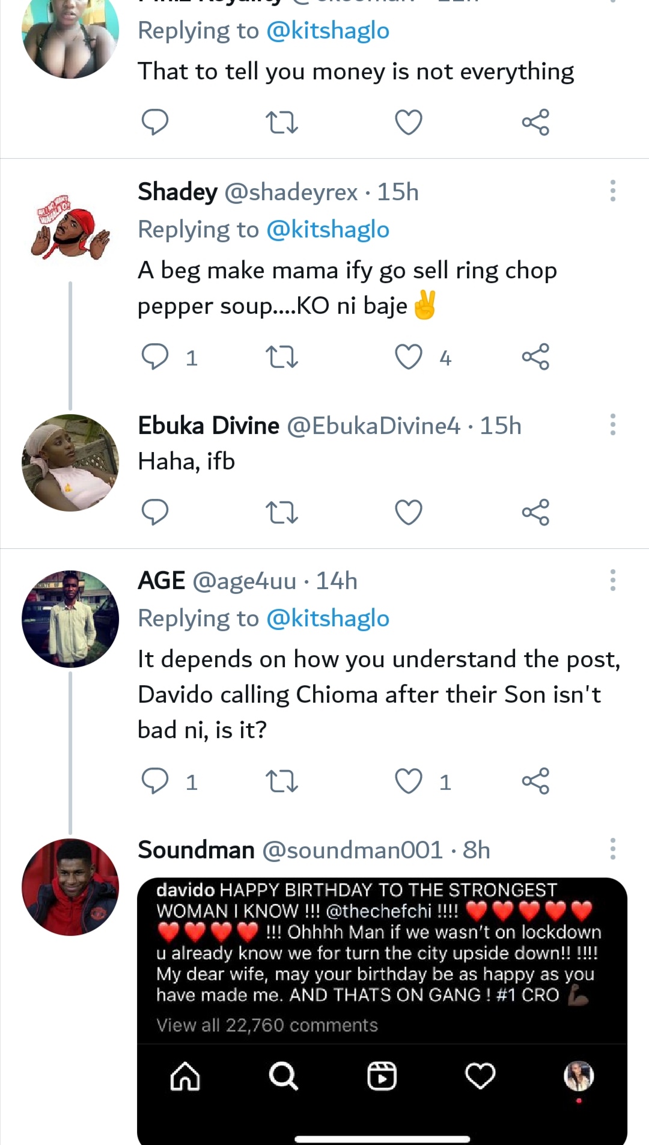This screenshot has height=1145, width=649.
Task: Share Ebuka Divine's tweet
Action: tap(535, 512)
